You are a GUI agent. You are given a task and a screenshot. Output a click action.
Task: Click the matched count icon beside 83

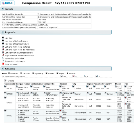tap(62, 76)
